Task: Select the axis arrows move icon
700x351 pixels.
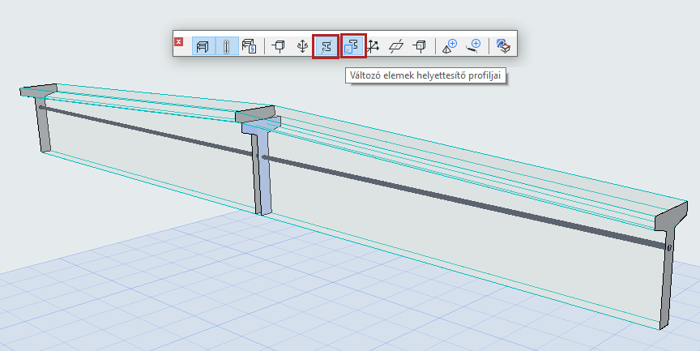Action: (x=373, y=46)
